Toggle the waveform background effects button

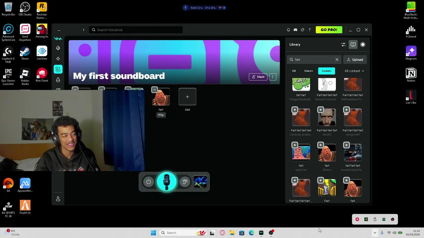click(200, 182)
